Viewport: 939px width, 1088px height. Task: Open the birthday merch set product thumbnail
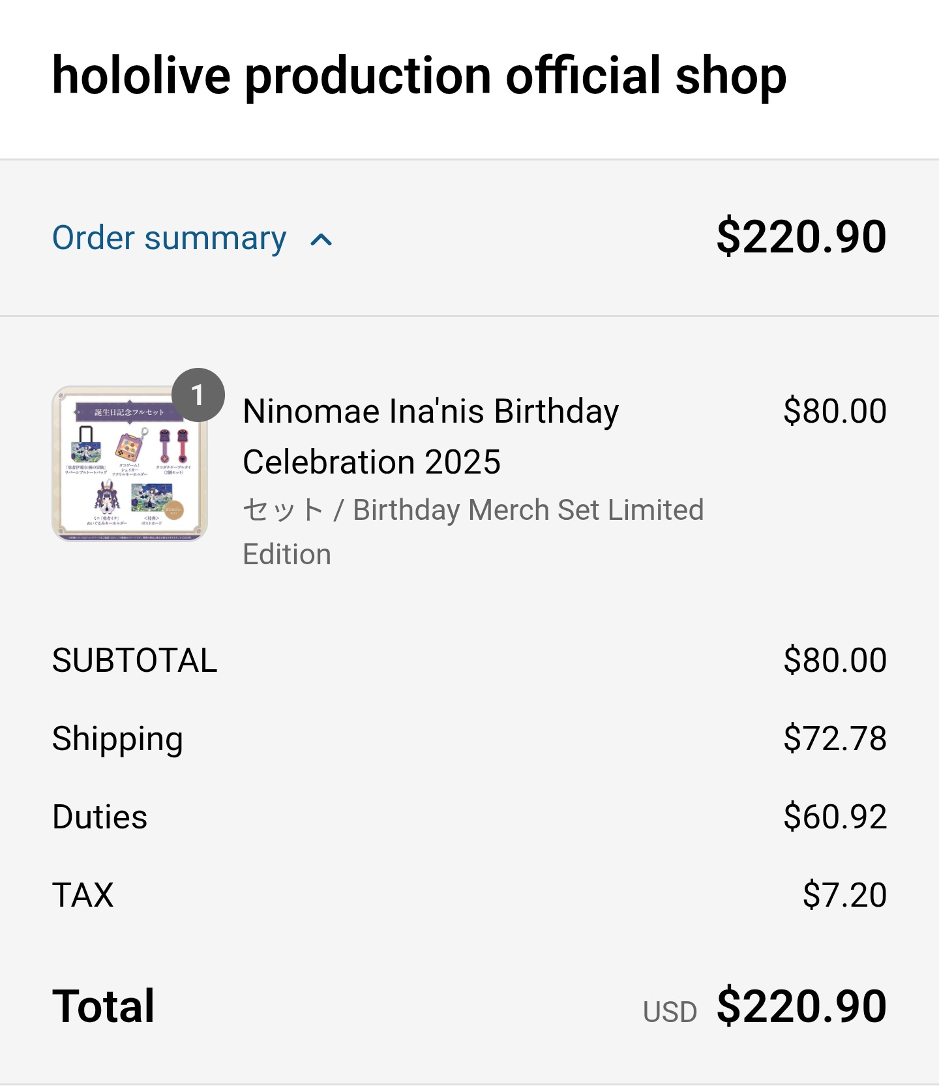tap(130, 464)
